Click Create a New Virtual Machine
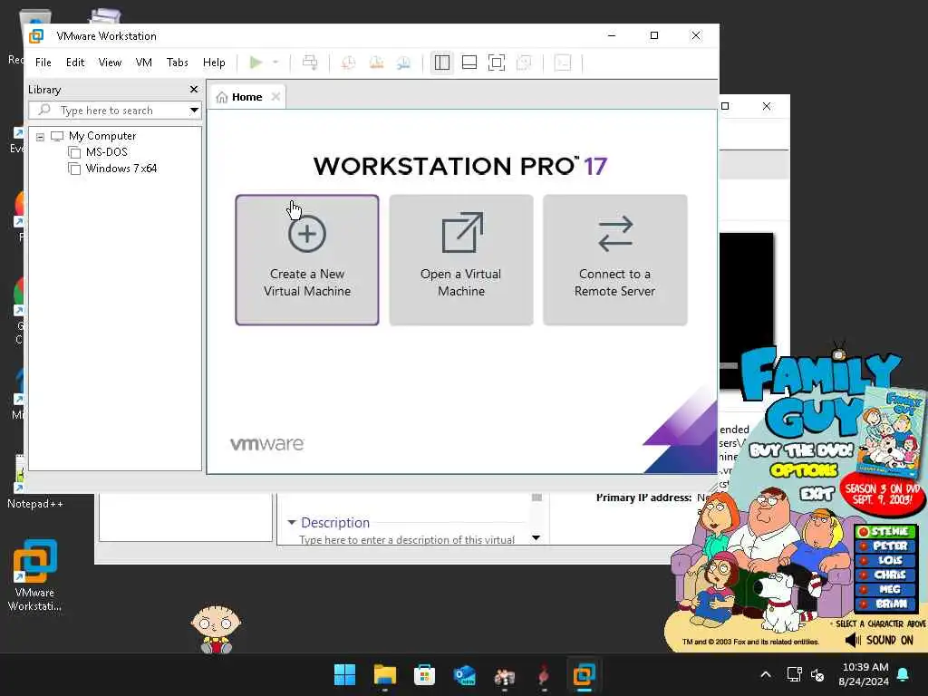928x696 pixels. point(307,260)
